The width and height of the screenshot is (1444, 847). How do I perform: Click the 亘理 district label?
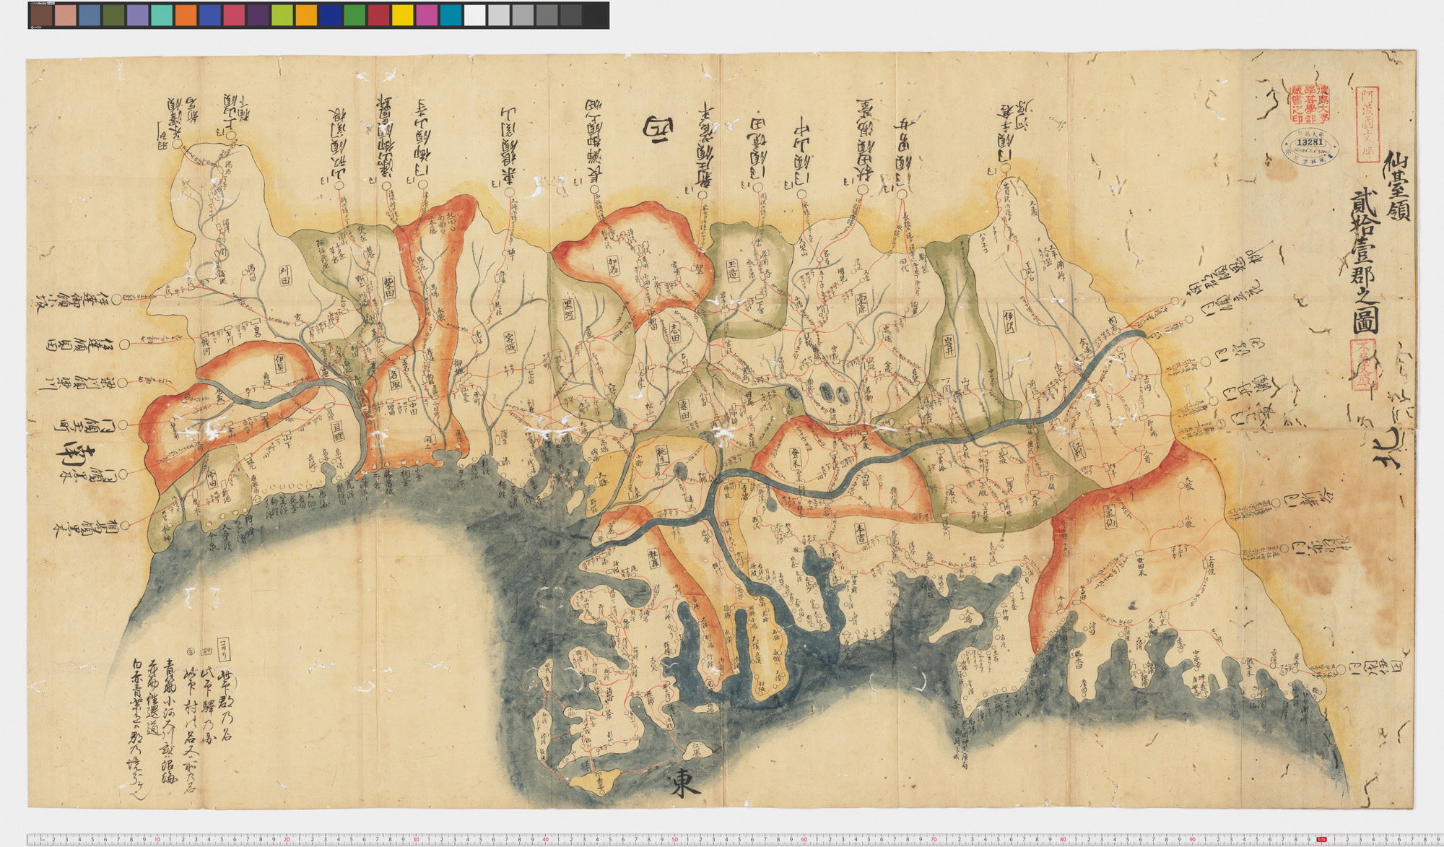tap(336, 431)
